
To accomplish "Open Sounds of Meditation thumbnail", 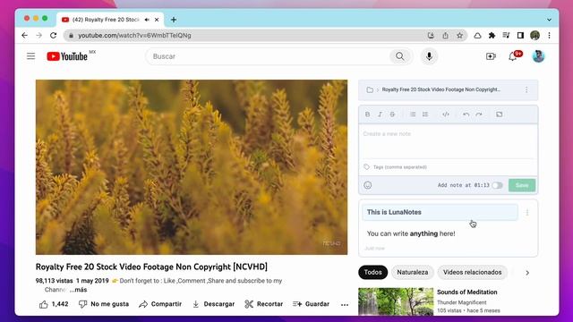I will click(396, 301).
